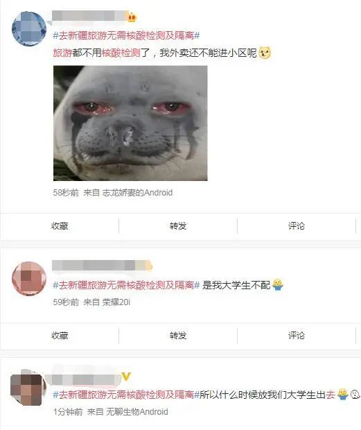Click source link 志龙娇妻的Android
The height and width of the screenshot is (430, 361).
137,193
